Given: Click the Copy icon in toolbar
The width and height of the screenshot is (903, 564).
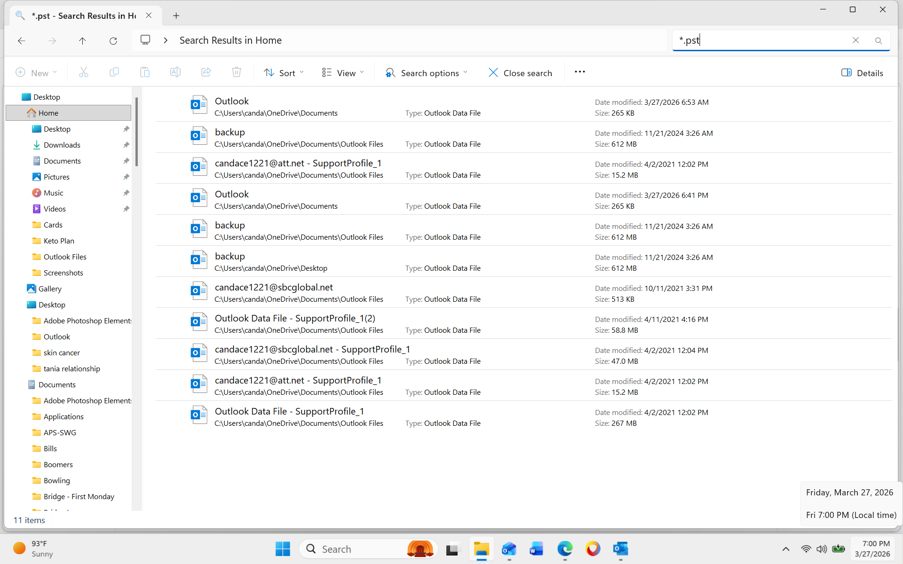Looking at the screenshot, I should click(114, 72).
